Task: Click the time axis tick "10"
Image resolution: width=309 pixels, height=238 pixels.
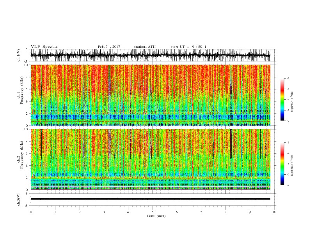Action: point(274,212)
